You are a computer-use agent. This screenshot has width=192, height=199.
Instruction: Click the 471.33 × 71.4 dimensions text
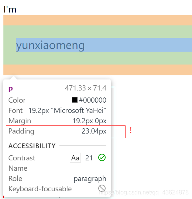[86, 88]
